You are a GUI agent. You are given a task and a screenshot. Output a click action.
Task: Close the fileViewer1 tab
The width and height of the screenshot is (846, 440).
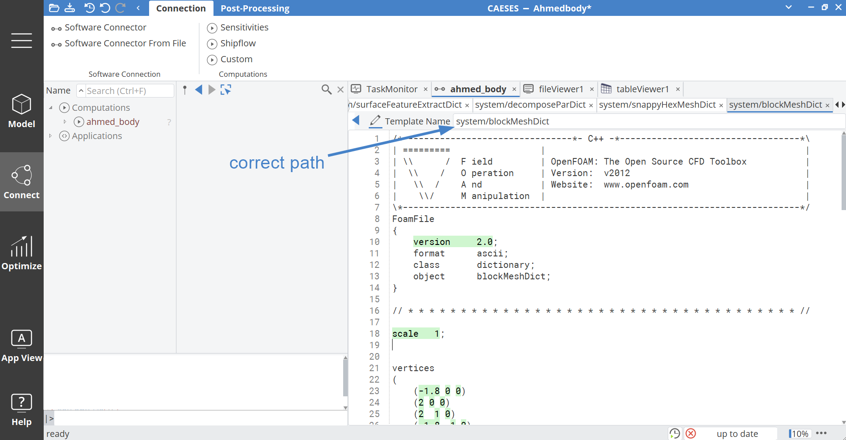tap(592, 90)
